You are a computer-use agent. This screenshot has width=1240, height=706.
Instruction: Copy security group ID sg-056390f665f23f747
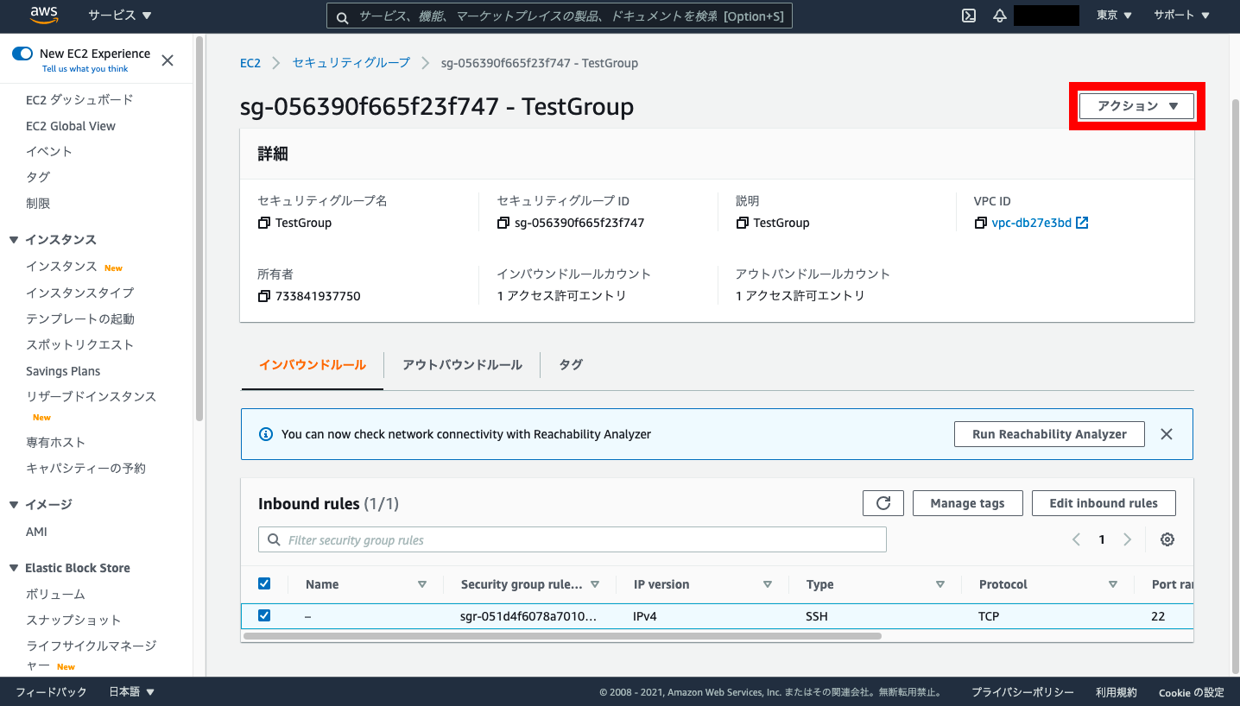pos(503,223)
